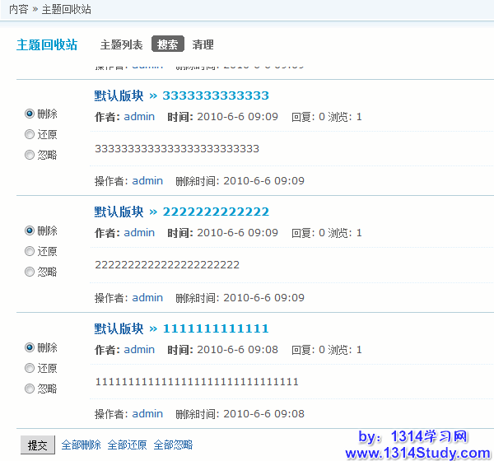Click author admin link of topic 3333333333333
Screen dimensions: 494x461
pyautogui.click(x=139, y=117)
